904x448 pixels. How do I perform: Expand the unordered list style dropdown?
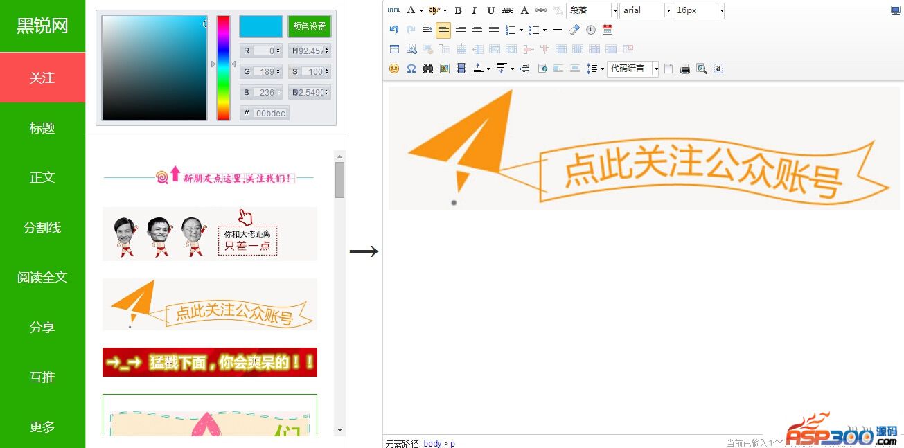(544, 30)
